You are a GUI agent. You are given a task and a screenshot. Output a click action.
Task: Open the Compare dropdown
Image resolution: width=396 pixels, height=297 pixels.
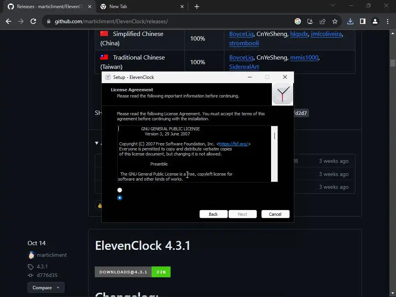[46, 288]
